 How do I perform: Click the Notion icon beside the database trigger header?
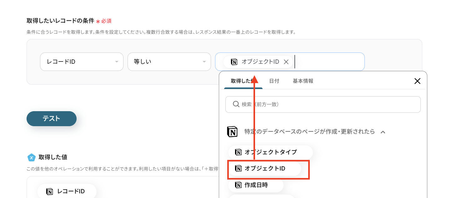coord(232,131)
